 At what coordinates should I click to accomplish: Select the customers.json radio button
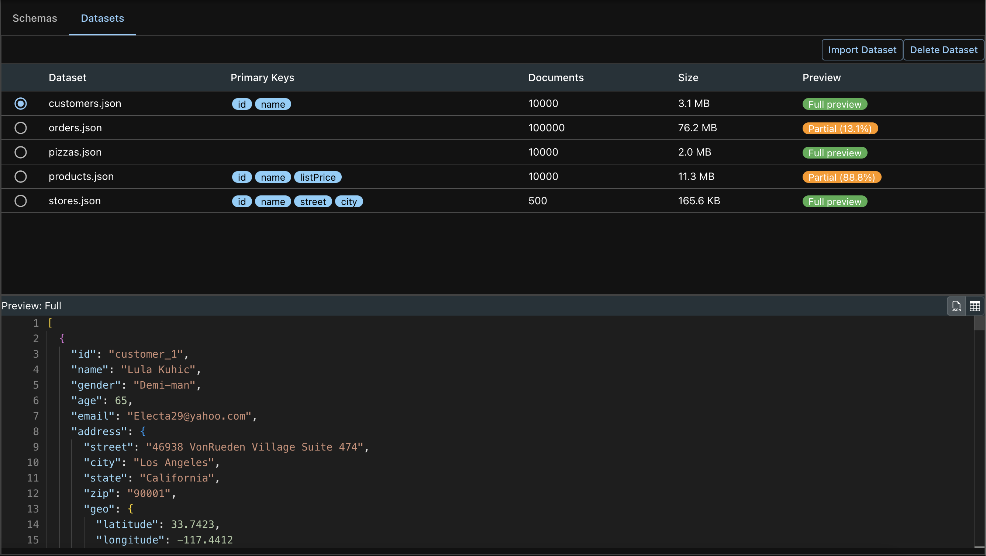(20, 103)
